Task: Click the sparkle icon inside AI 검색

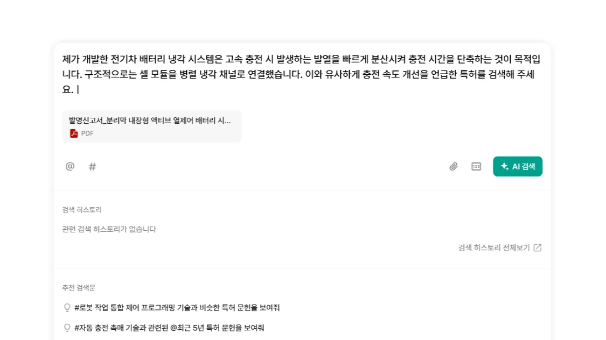Action: (x=505, y=167)
